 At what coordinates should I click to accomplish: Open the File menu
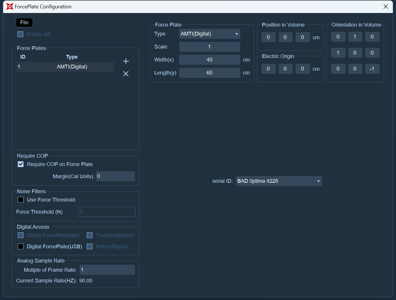click(24, 23)
